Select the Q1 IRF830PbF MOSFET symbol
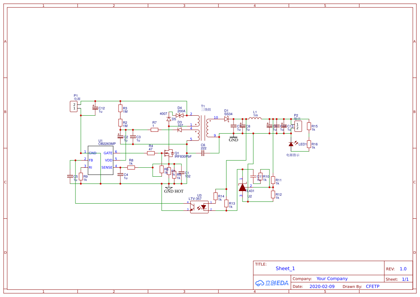 (x=169, y=153)
